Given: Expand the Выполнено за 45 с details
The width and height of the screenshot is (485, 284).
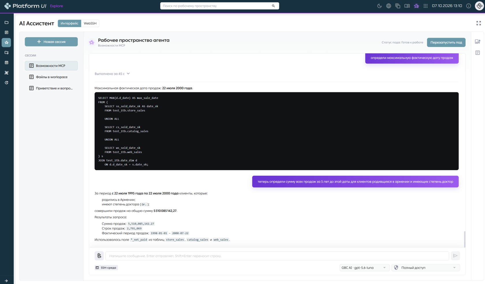Looking at the screenshot, I should [x=112, y=74].
